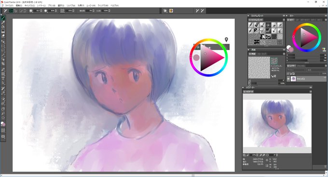Toggle the lock icon in the layers panel
Image resolution: width=328 pixels, height=177 pixels.
coord(288,74)
